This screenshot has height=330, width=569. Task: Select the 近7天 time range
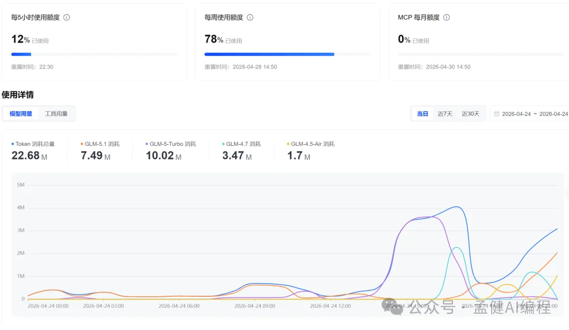[x=445, y=114]
